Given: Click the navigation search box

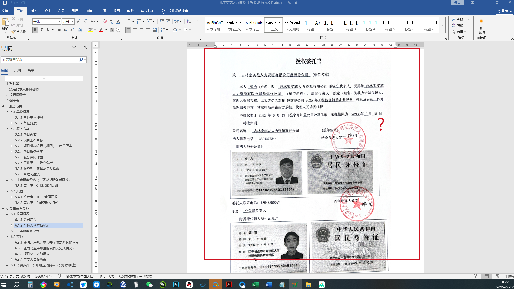Looking at the screenshot, I should coord(41,59).
